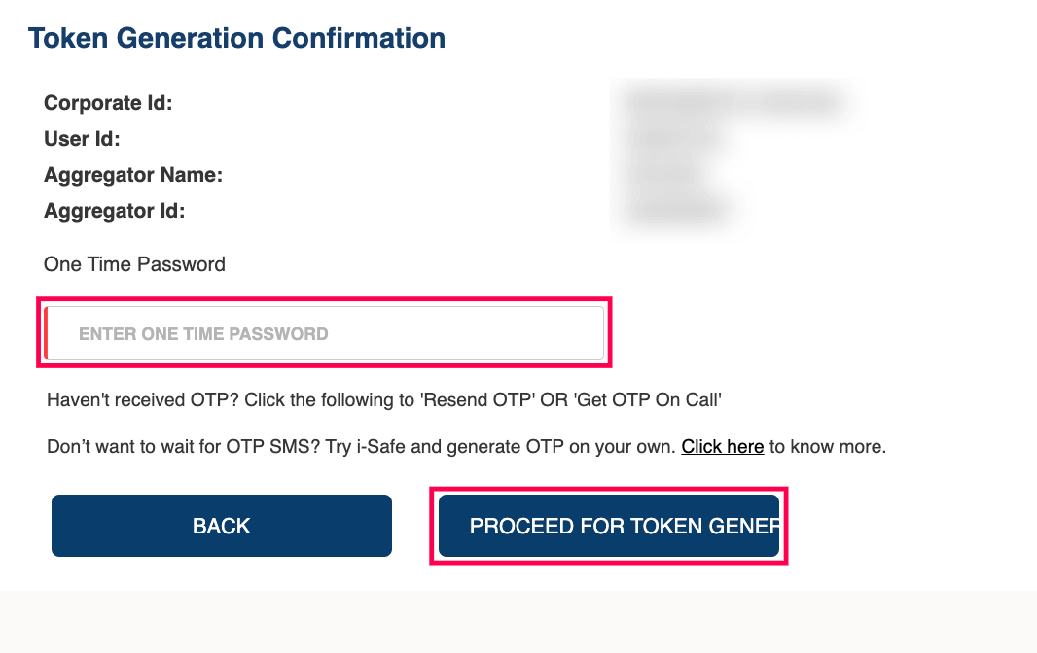The height and width of the screenshot is (653, 1037).
Task: Select the Corporate Id label
Action: point(107,102)
